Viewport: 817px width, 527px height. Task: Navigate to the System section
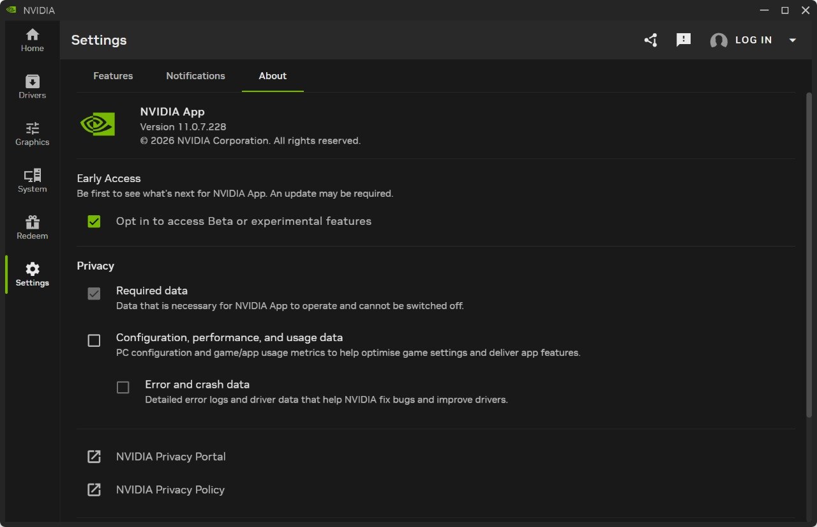pos(32,179)
